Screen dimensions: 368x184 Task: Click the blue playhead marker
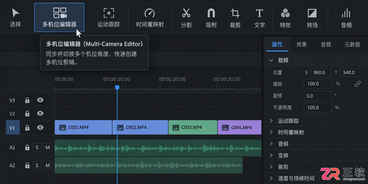(x=117, y=87)
